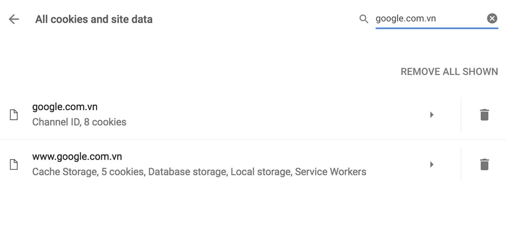Click the "Channel ID, 8 cookies" description

79,122
